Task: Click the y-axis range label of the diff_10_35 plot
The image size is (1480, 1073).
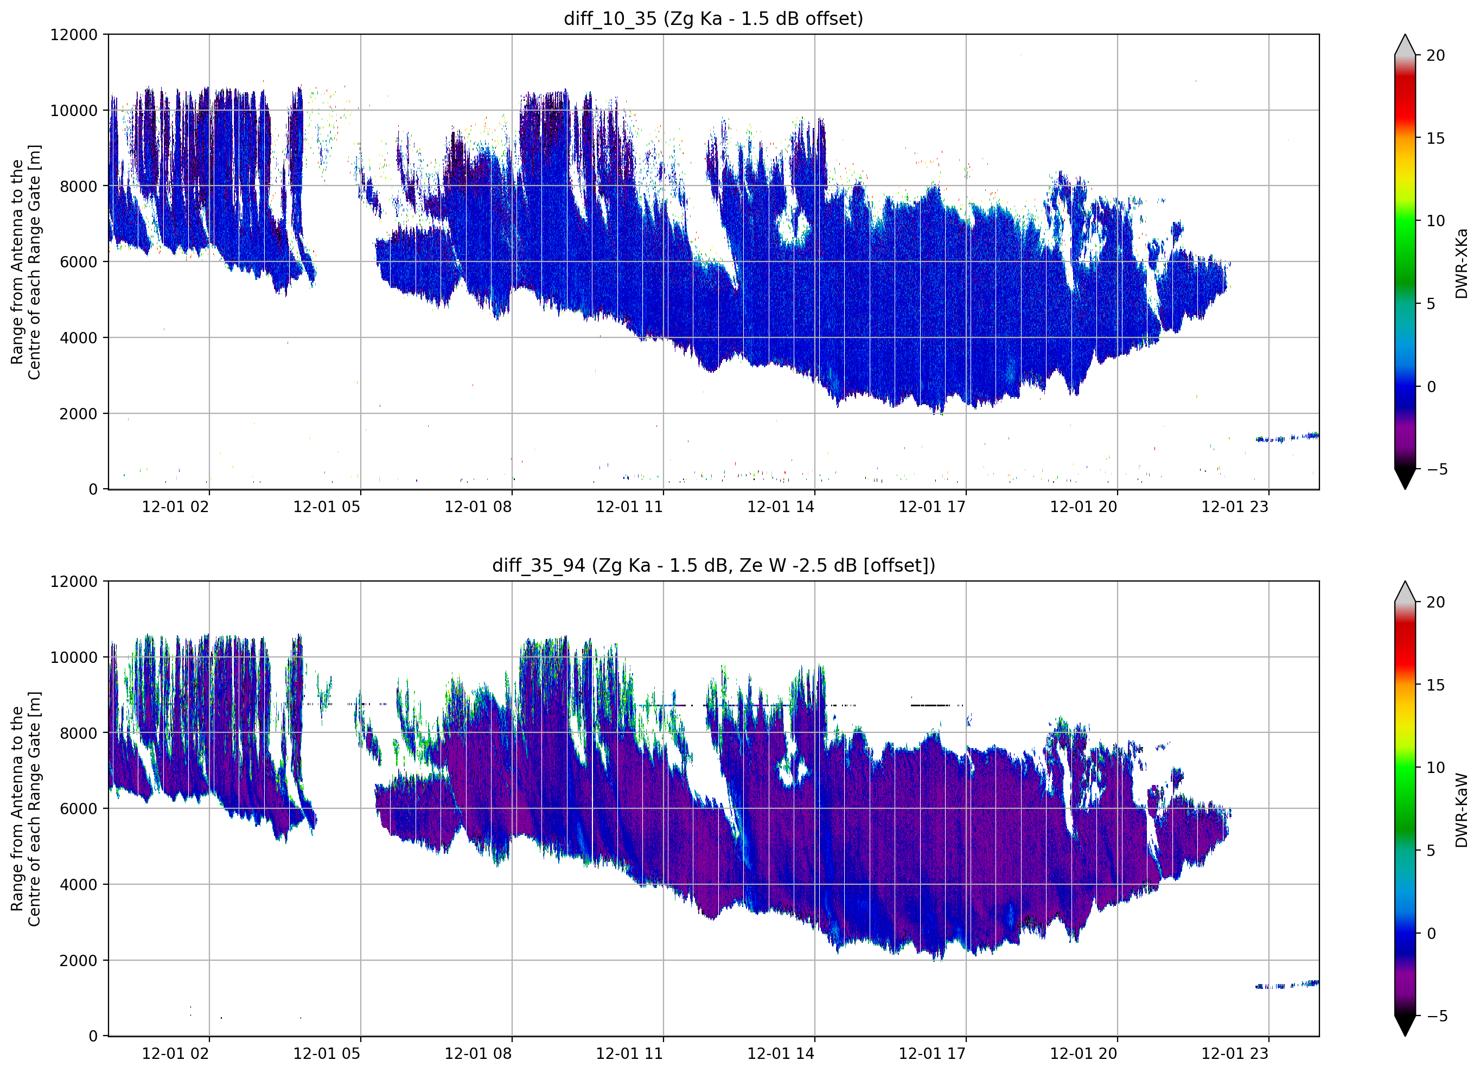Action: click(26, 261)
